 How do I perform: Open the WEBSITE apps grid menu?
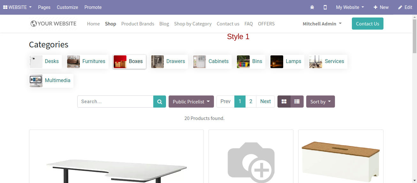click(17, 7)
